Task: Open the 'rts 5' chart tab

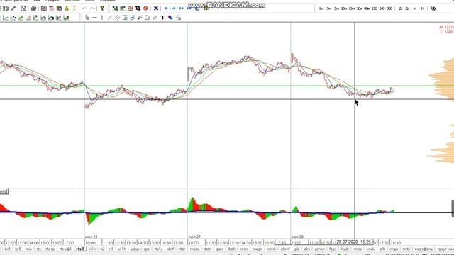Action: coord(80,249)
